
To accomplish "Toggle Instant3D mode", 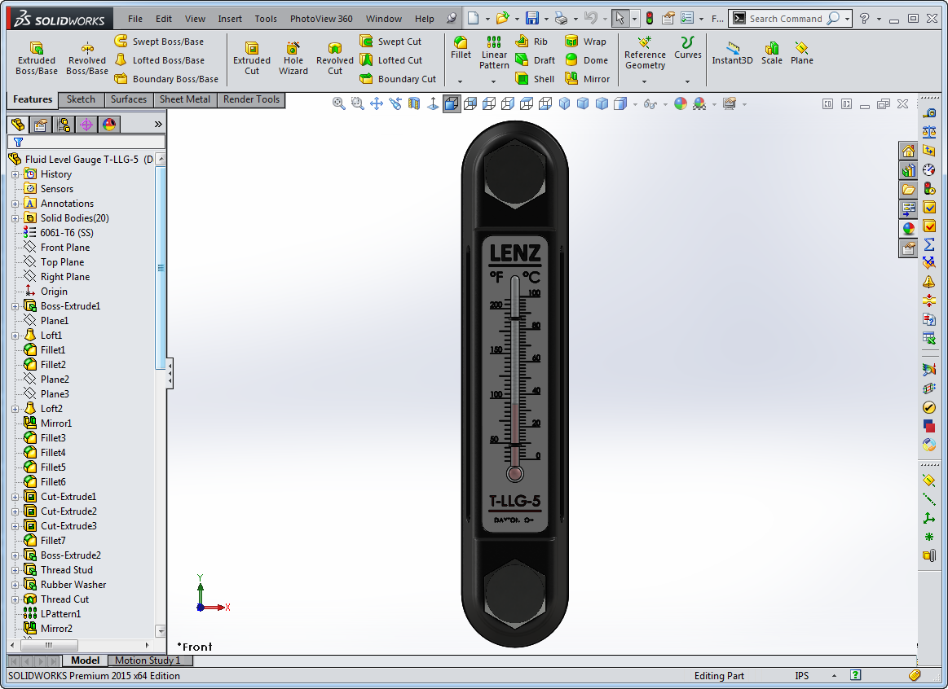I will pyautogui.click(x=732, y=53).
